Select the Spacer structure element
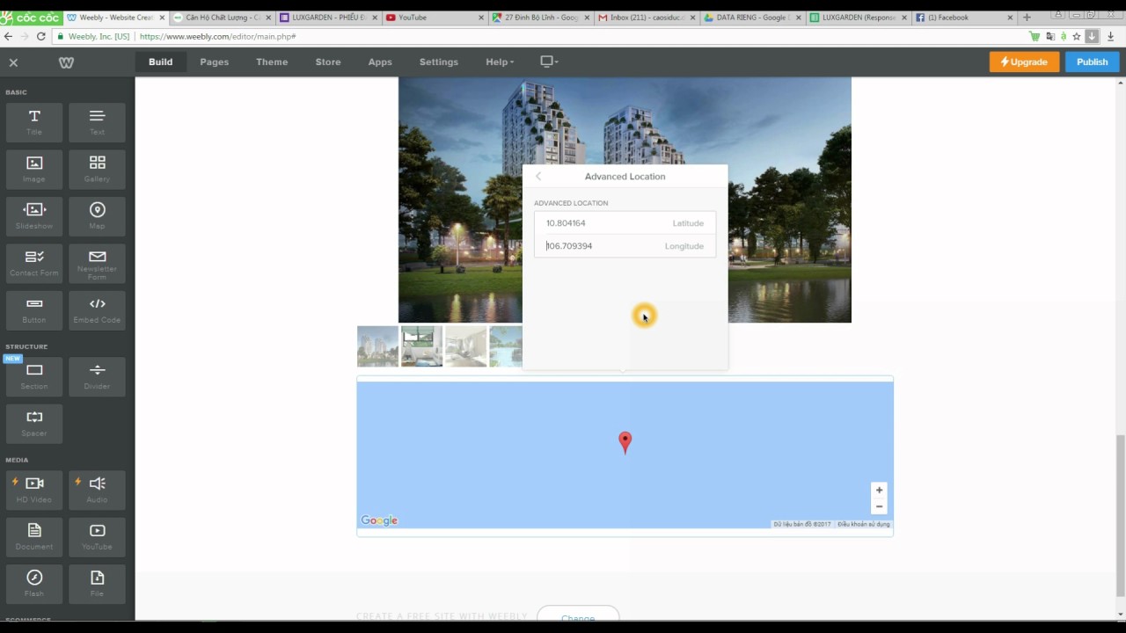Viewport: 1126px width, 633px height. coord(34,418)
